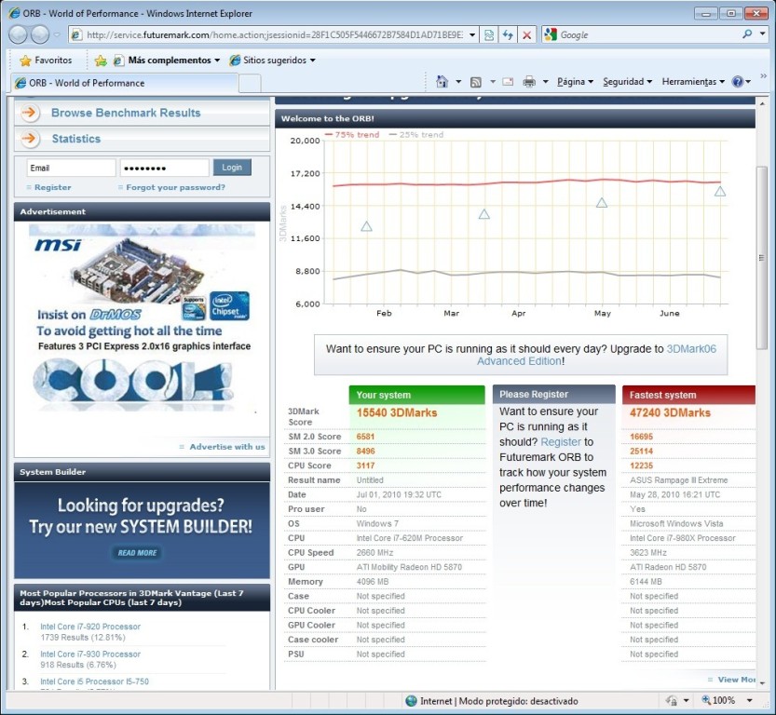The height and width of the screenshot is (715, 776).
Task: Click the triangle marker at the chart's right end
Action: pos(719,192)
